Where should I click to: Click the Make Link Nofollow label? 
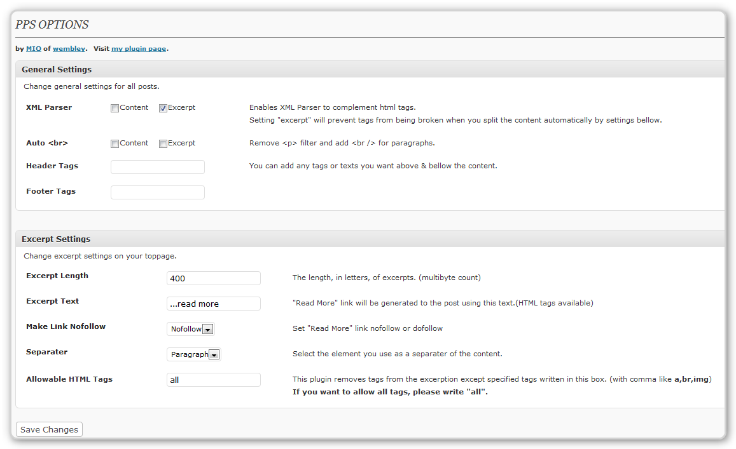66,326
